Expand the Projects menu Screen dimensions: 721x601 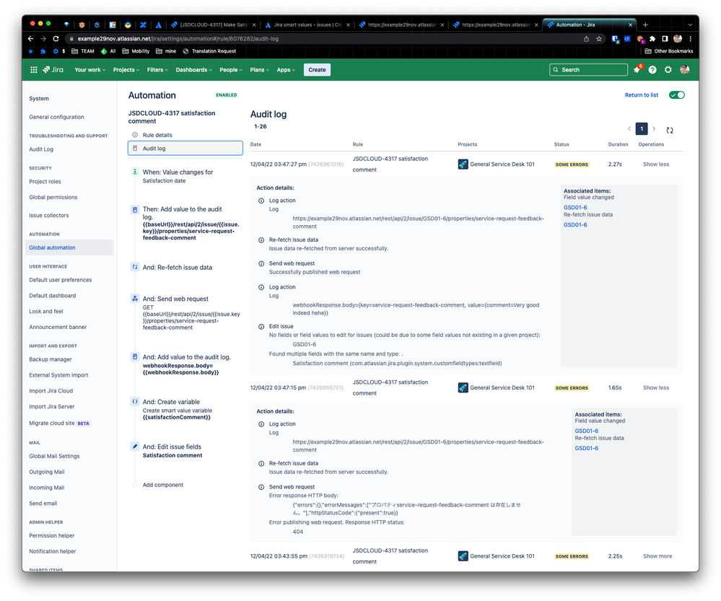pyautogui.click(x=126, y=70)
